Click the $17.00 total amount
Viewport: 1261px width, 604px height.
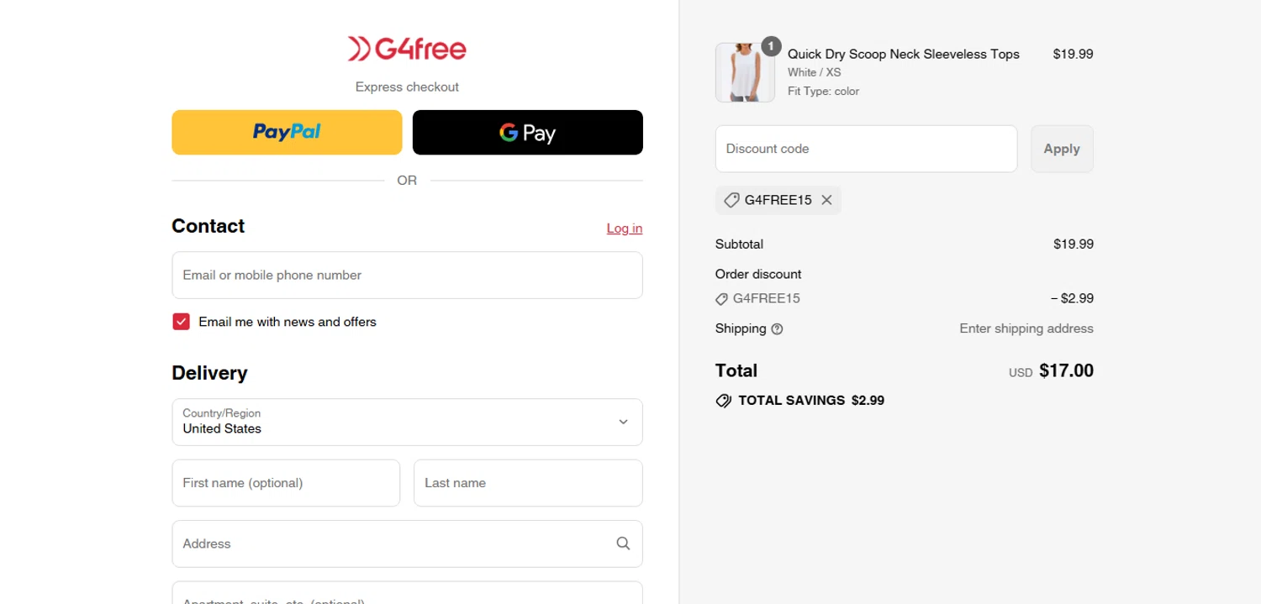tap(1066, 370)
